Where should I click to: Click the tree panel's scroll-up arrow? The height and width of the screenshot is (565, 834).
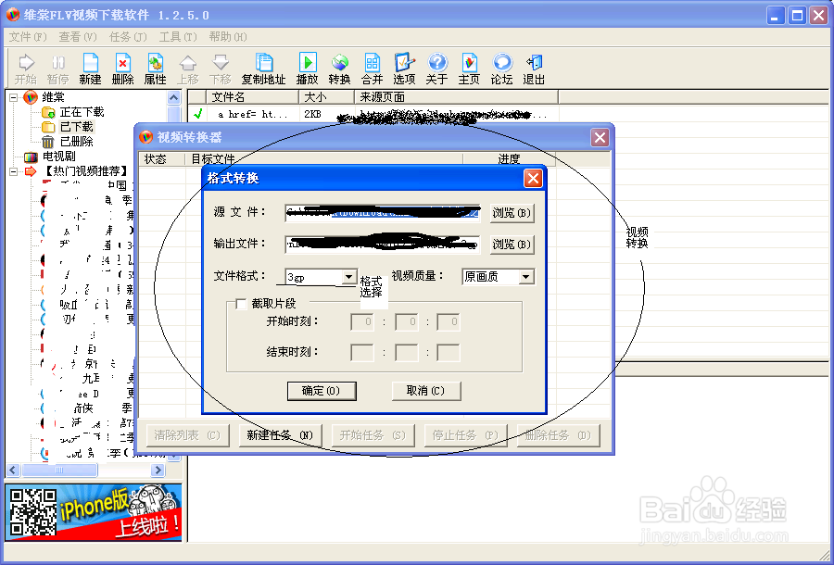pyautogui.click(x=174, y=98)
